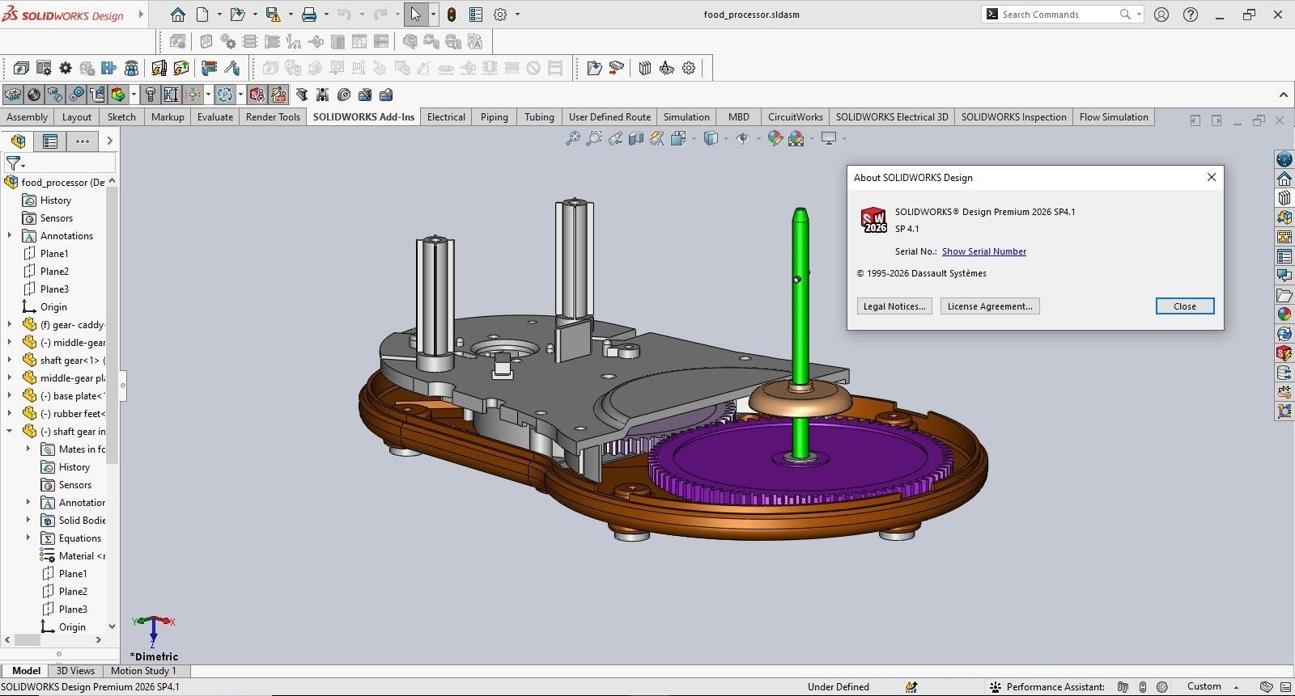Switch to the Motion Study 1 tab
Image resolution: width=1295 pixels, height=696 pixels.
[143, 670]
